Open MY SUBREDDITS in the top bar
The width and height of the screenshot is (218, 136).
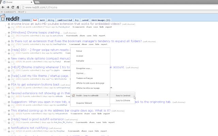click(x=9, y=12)
